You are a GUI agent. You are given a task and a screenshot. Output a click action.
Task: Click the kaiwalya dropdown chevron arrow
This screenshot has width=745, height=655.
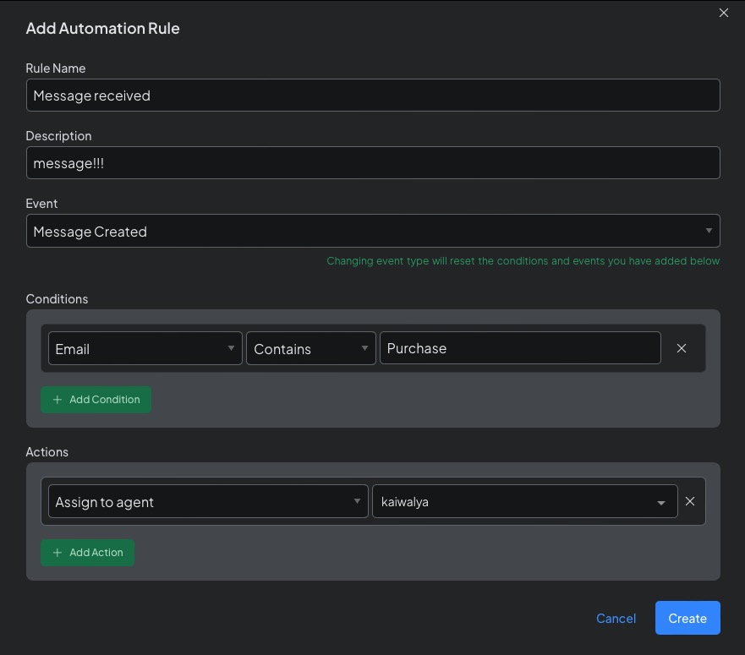(660, 501)
